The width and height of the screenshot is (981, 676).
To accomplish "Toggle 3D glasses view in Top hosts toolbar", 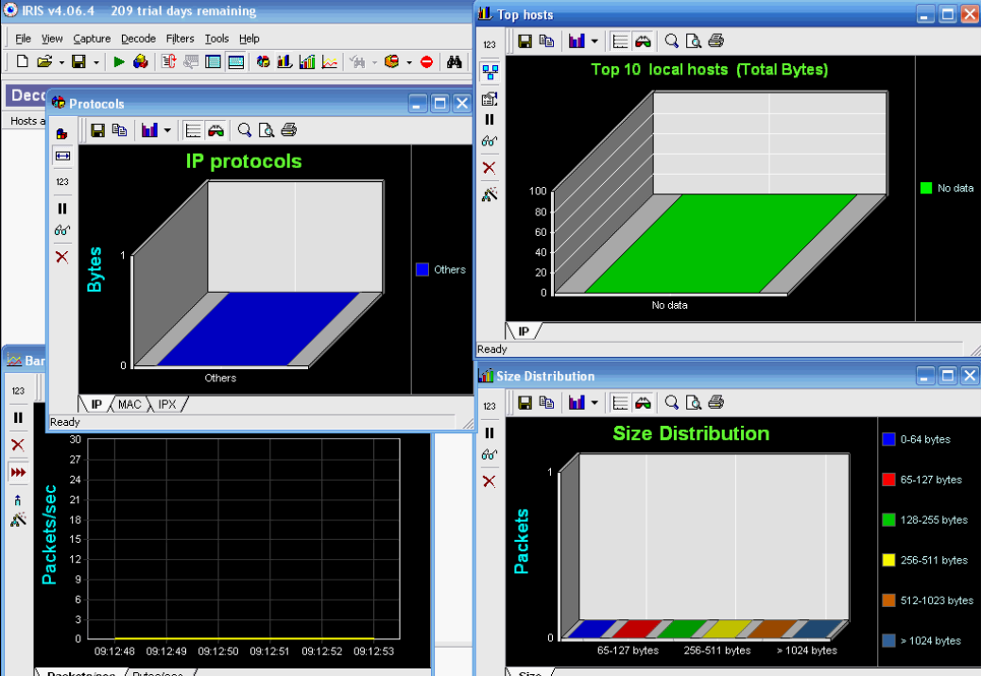I will [644, 42].
